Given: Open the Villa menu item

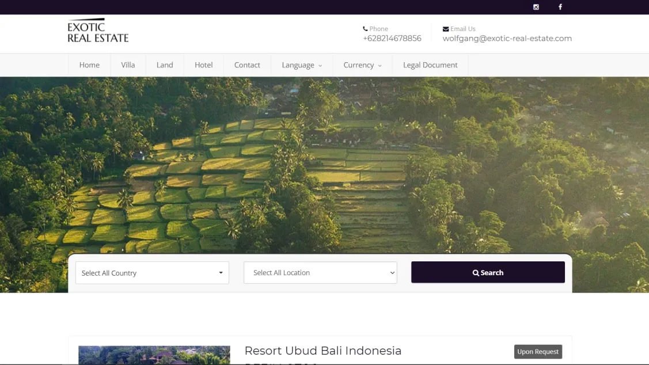Looking at the screenshot, I should coord(128,65).
